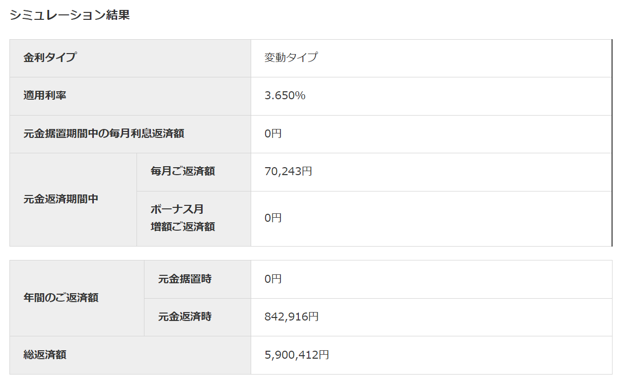This screenshot has height=381, width=619.
Task: Select 0円 value beside 元金据置時
Action: 273,279
